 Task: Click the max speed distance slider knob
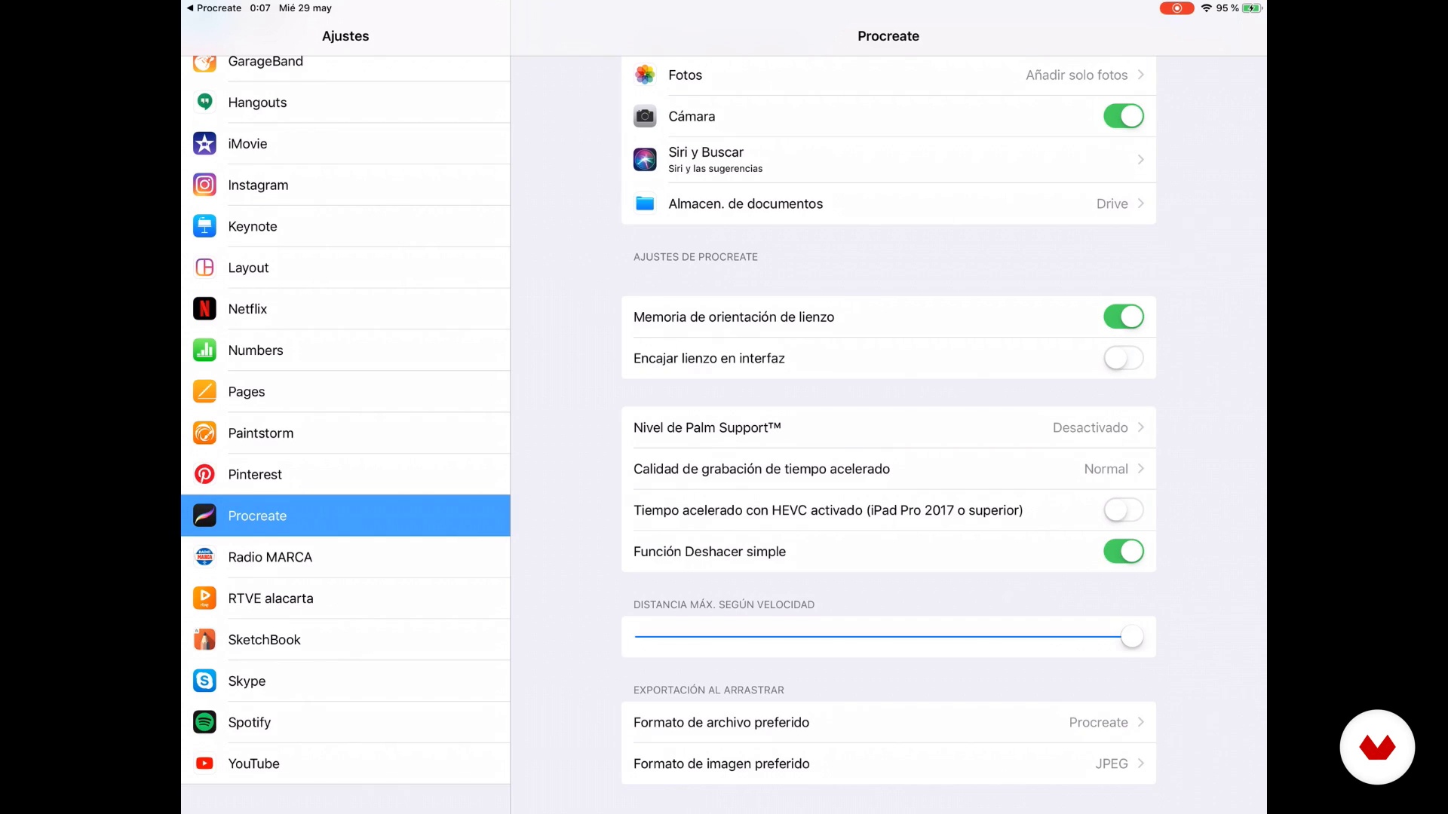1131,637
